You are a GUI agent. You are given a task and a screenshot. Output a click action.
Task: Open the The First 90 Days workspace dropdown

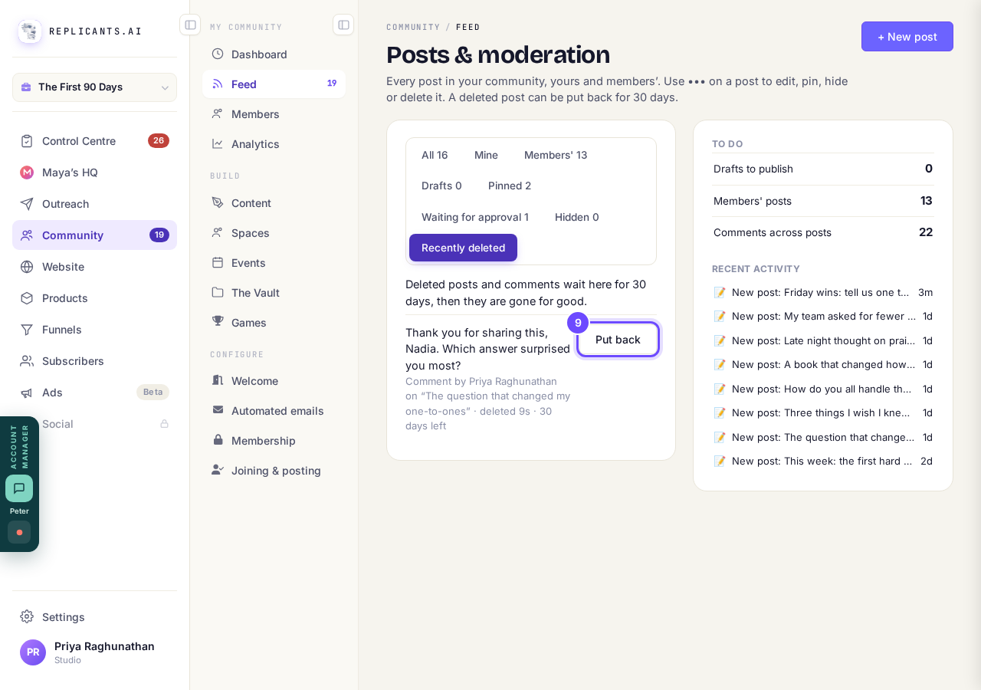94,87
